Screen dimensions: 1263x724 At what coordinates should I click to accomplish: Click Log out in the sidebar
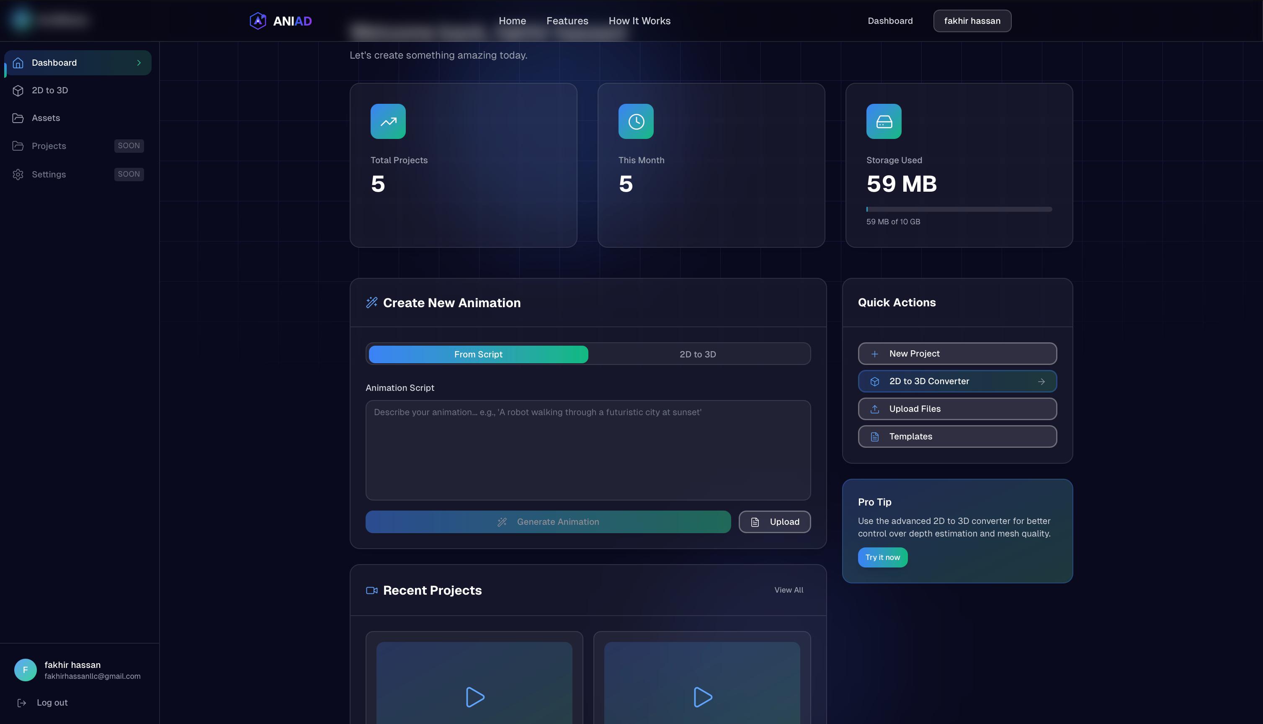click(x=52, y=703)
